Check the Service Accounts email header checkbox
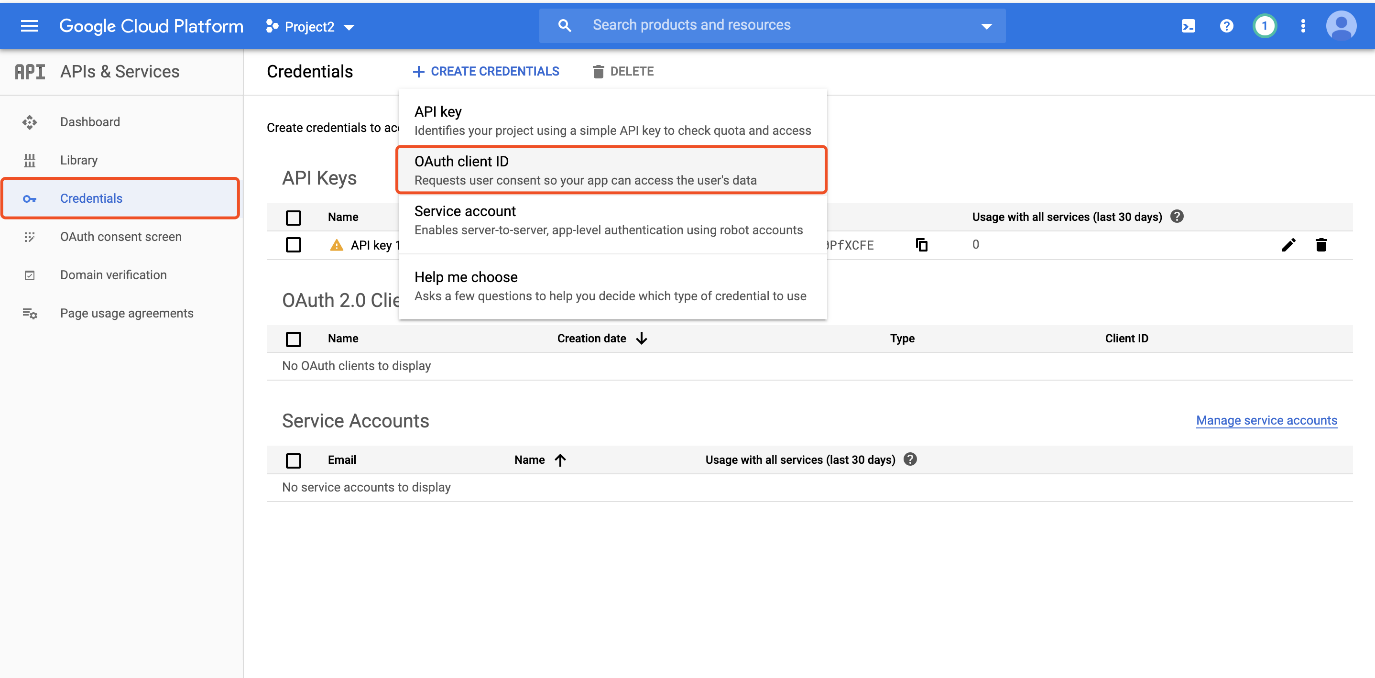 294,459
